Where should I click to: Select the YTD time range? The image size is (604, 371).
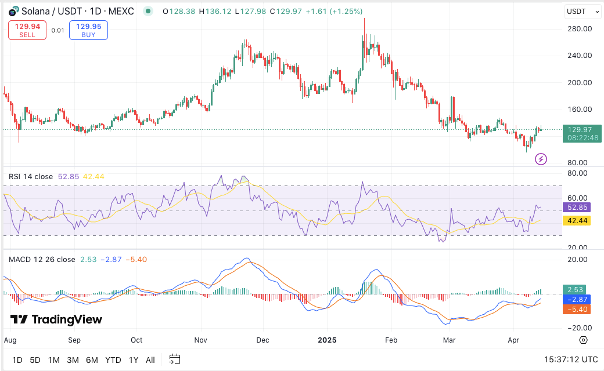pos(113,360)
